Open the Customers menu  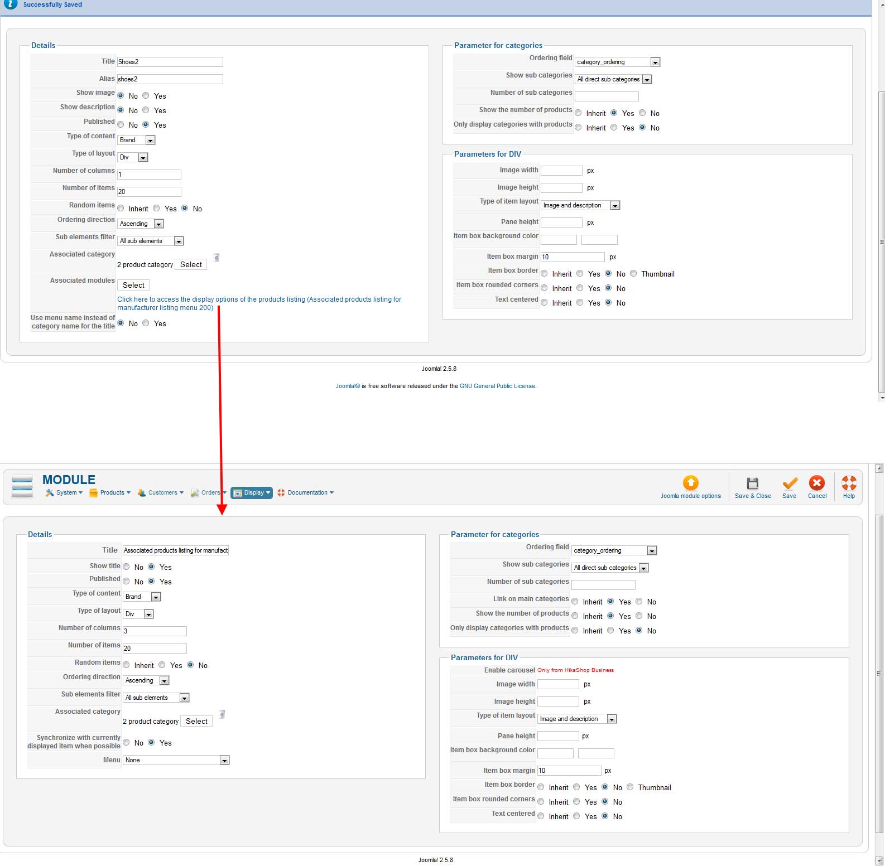[161, 493]
